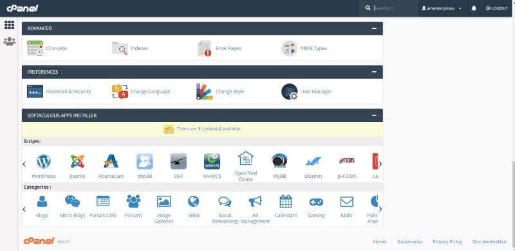
Task: Open the Portals/CMS category icon
Action: pos(103,201)
